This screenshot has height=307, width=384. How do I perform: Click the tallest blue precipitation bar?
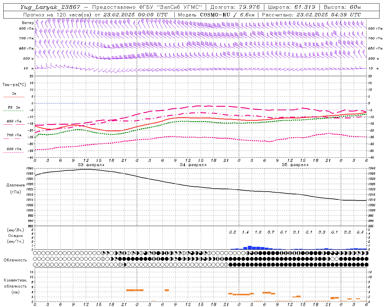click(x=250, y=248)
